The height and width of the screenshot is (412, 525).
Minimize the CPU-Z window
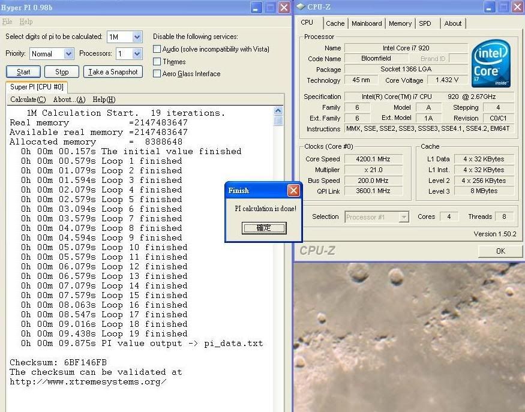(490, 7)
